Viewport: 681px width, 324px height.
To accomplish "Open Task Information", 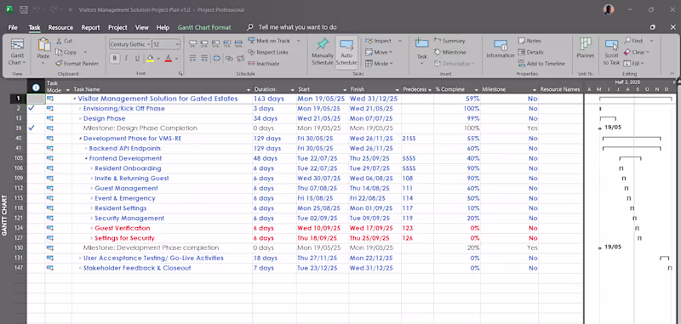I will coord(501,49).
